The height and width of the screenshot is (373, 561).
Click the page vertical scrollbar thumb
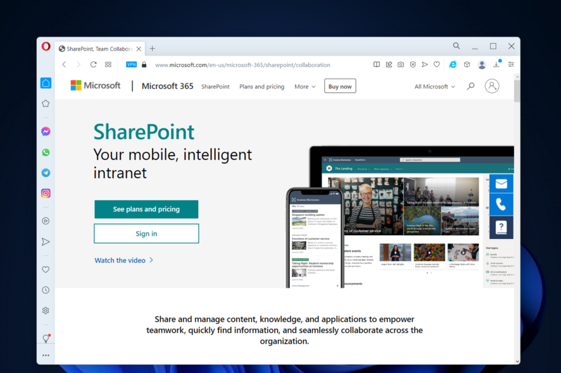tap(517, 92)
